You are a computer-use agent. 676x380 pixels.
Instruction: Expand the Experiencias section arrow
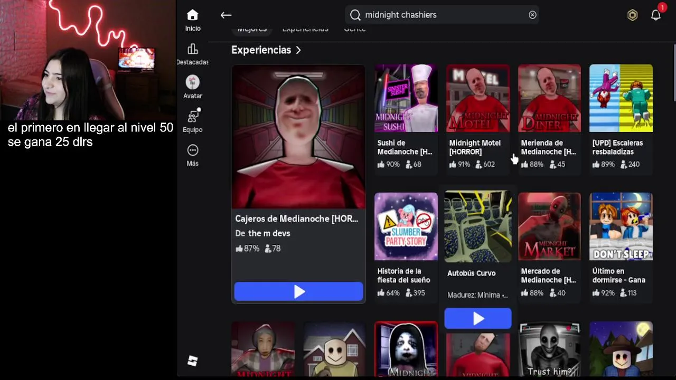coord(298,50)
